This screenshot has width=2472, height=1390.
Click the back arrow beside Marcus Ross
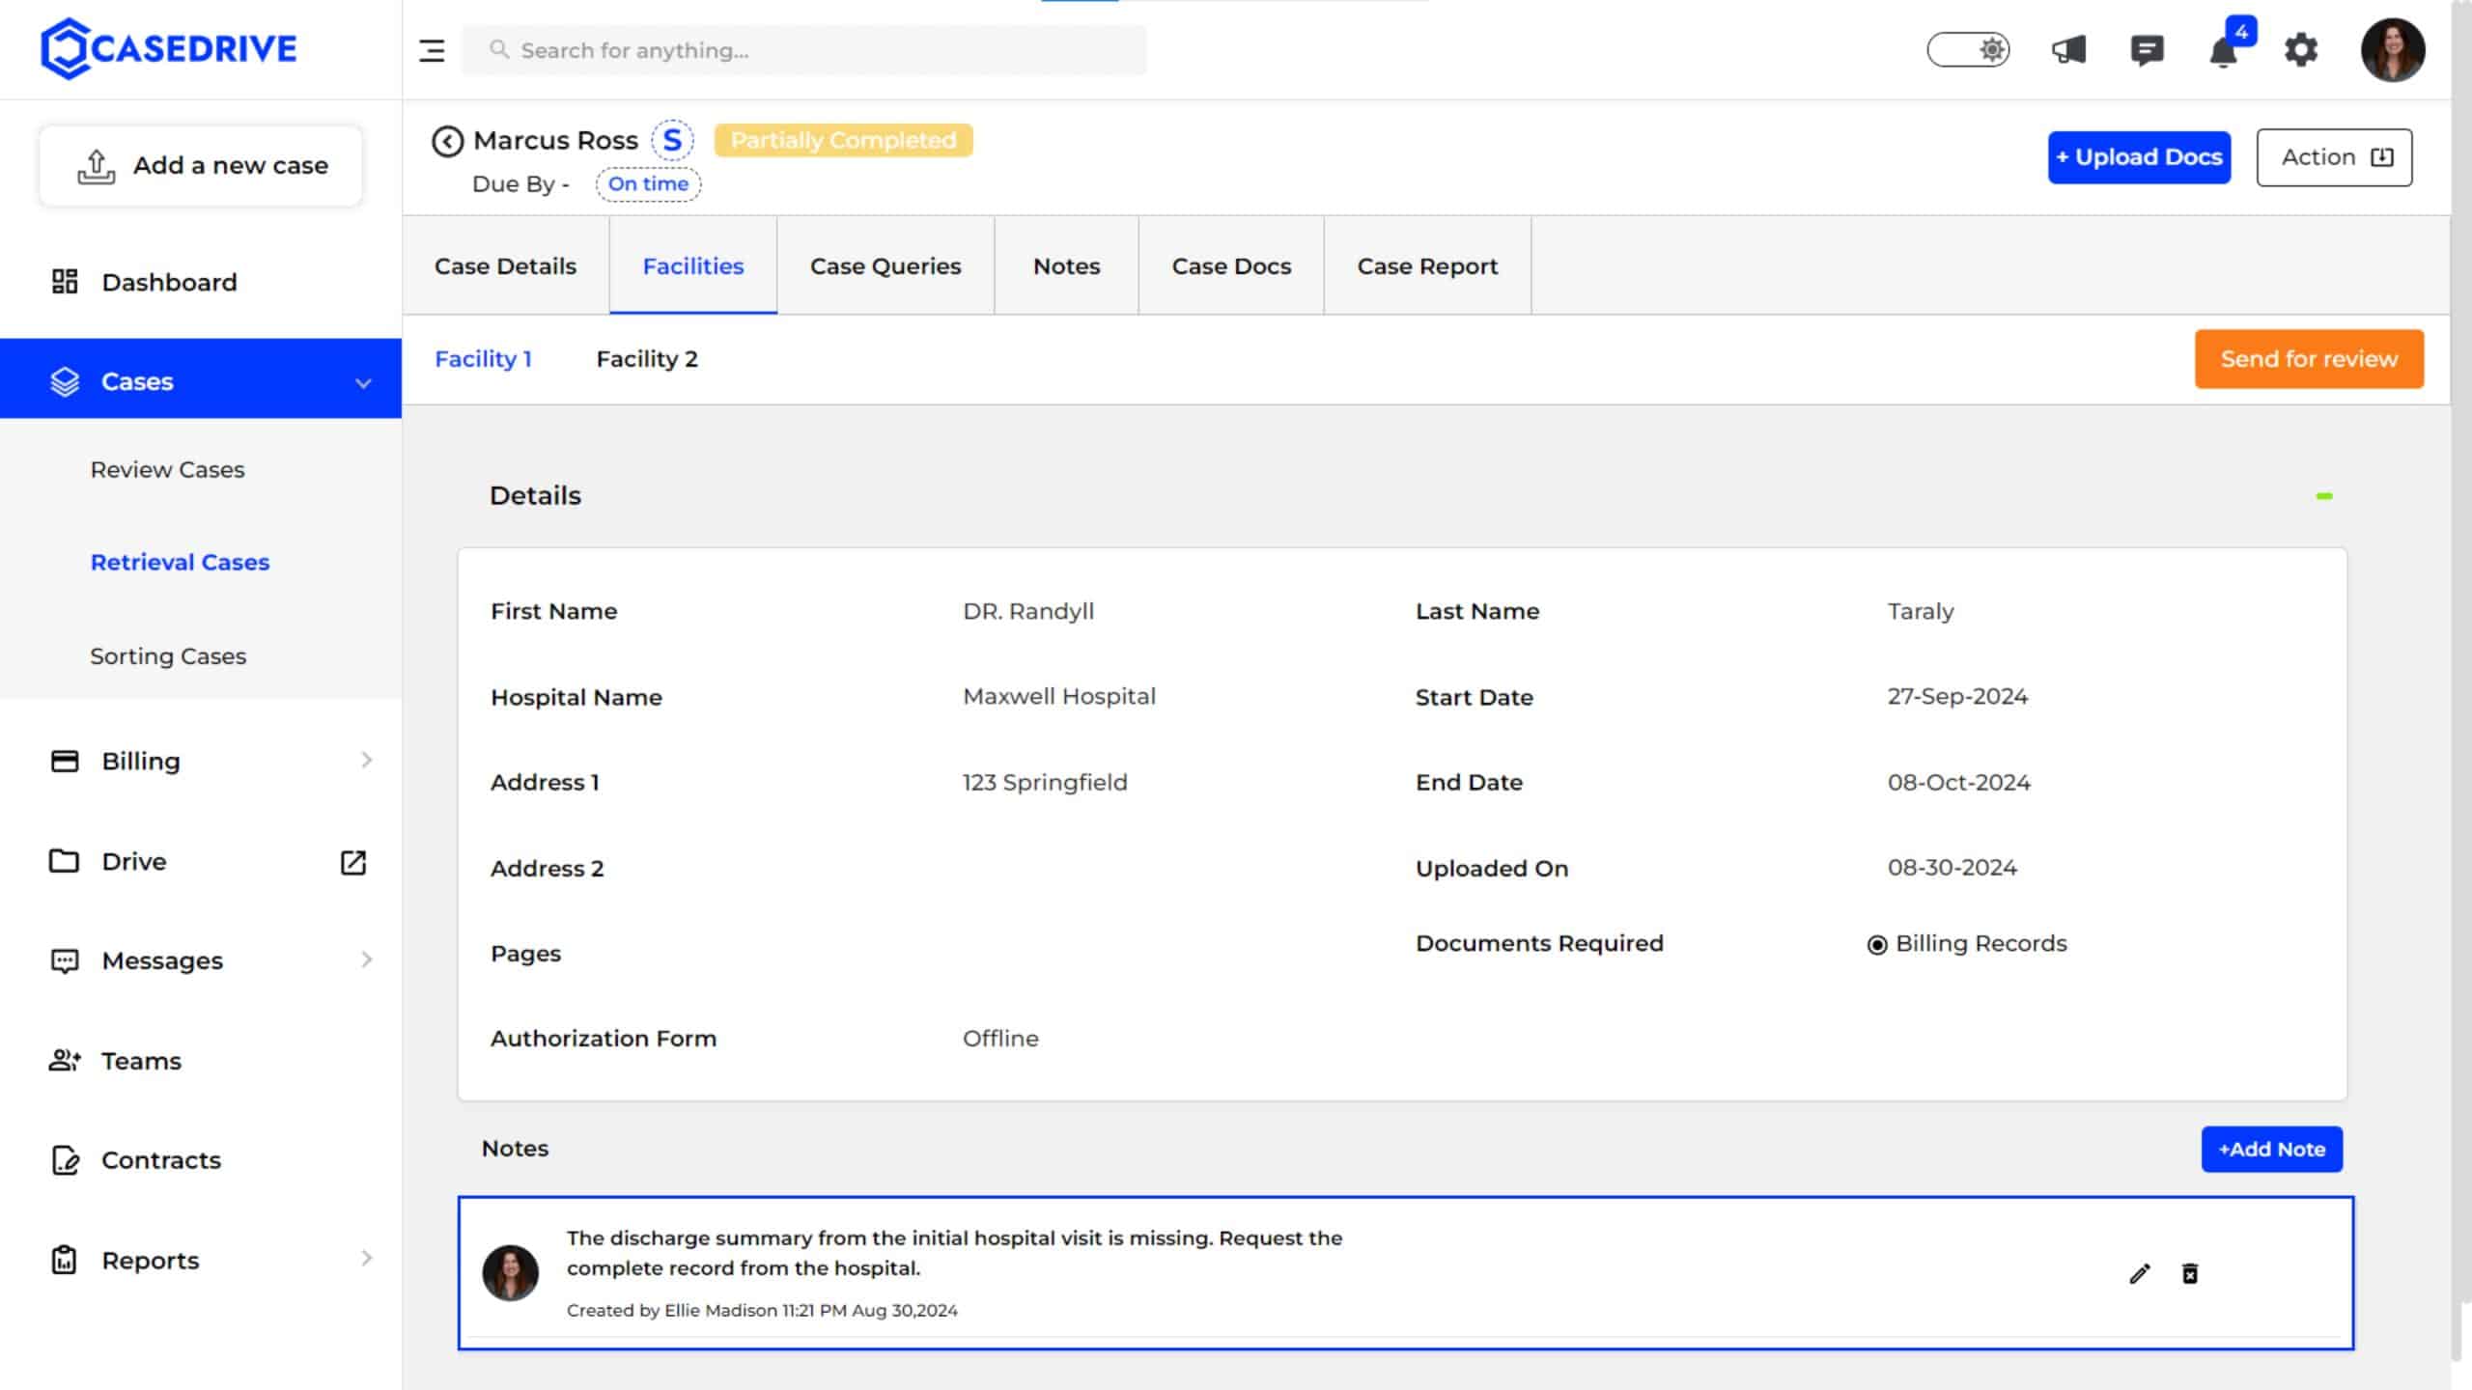447,141
